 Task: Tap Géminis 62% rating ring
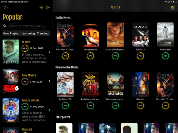[x=140, y=105]
